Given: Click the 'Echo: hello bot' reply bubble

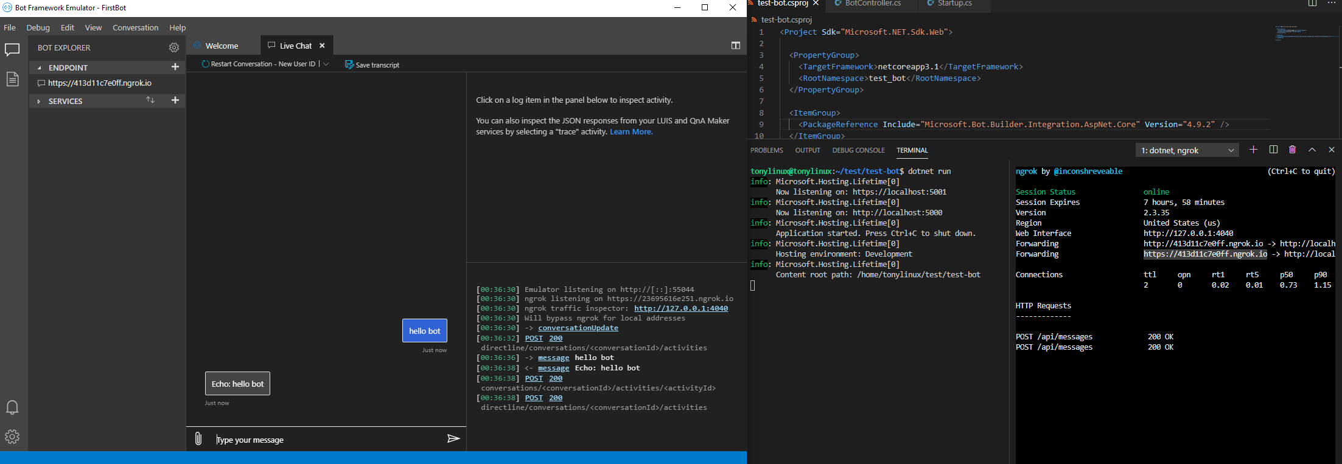Looking at the screenshot, I should coord(237,384).
